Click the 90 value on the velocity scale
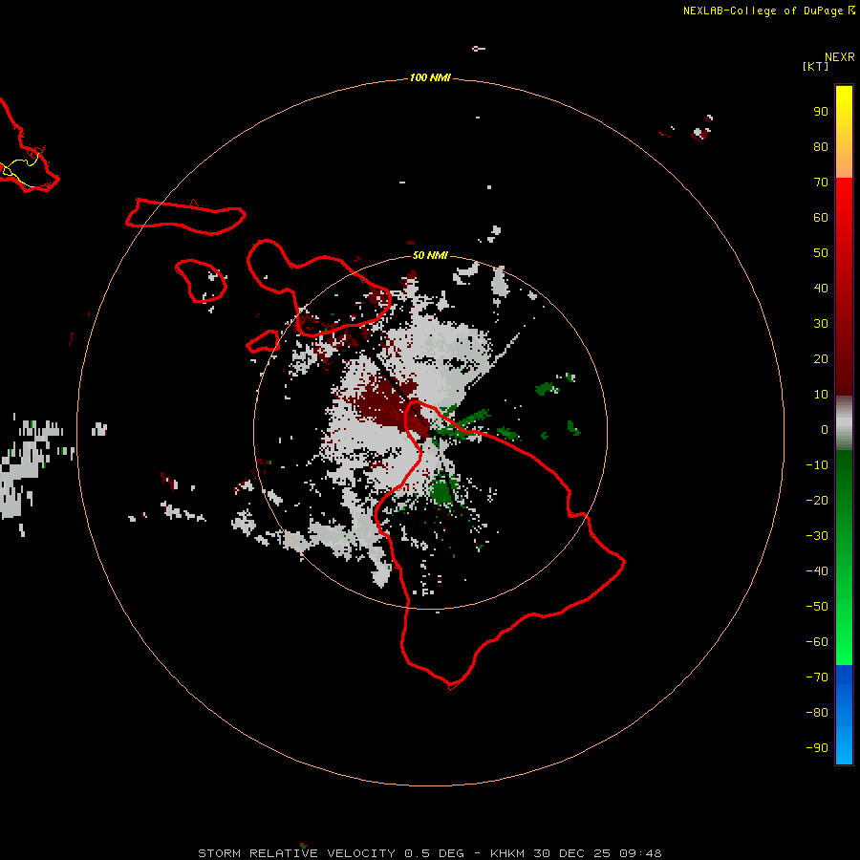This screenshot has height=860, width=860. coord(821,112)
